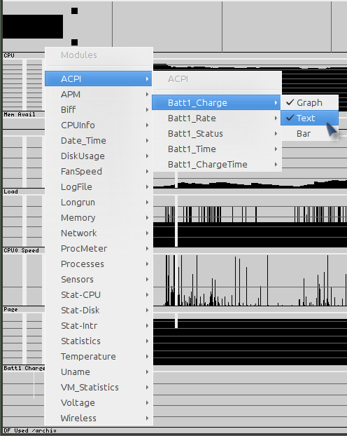Image resolution: width=347 pixels, height=436 pixels.
Task: Click the CPU0 Speed spike graph area
Action: tap(250, 280)
